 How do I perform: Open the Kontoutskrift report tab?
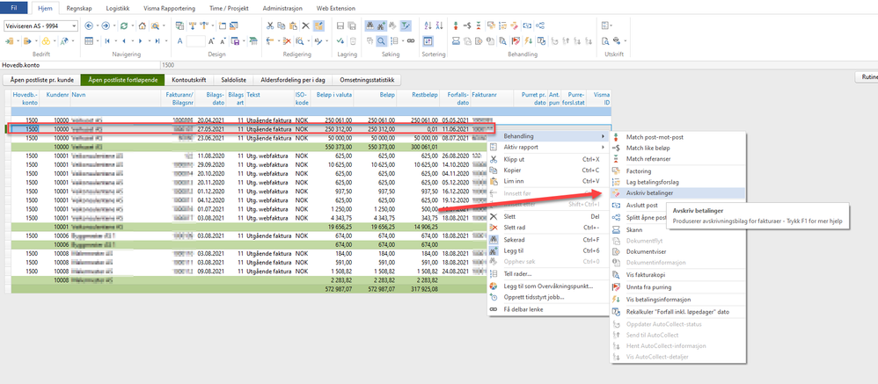click(x=187, y=80)
